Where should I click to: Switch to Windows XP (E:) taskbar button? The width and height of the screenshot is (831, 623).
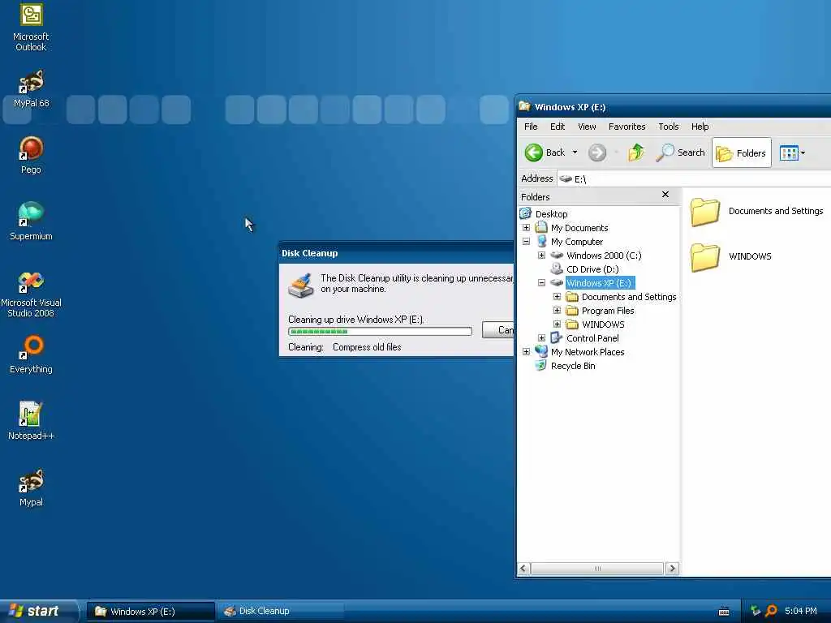(150, 612)
